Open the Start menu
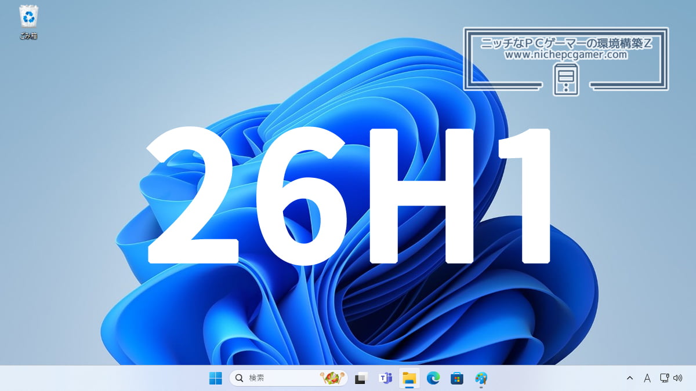 pyautogui.click(x=216, y=378)
